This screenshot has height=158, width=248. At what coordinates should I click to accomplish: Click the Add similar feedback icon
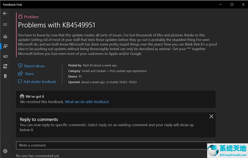click(20, 82)
